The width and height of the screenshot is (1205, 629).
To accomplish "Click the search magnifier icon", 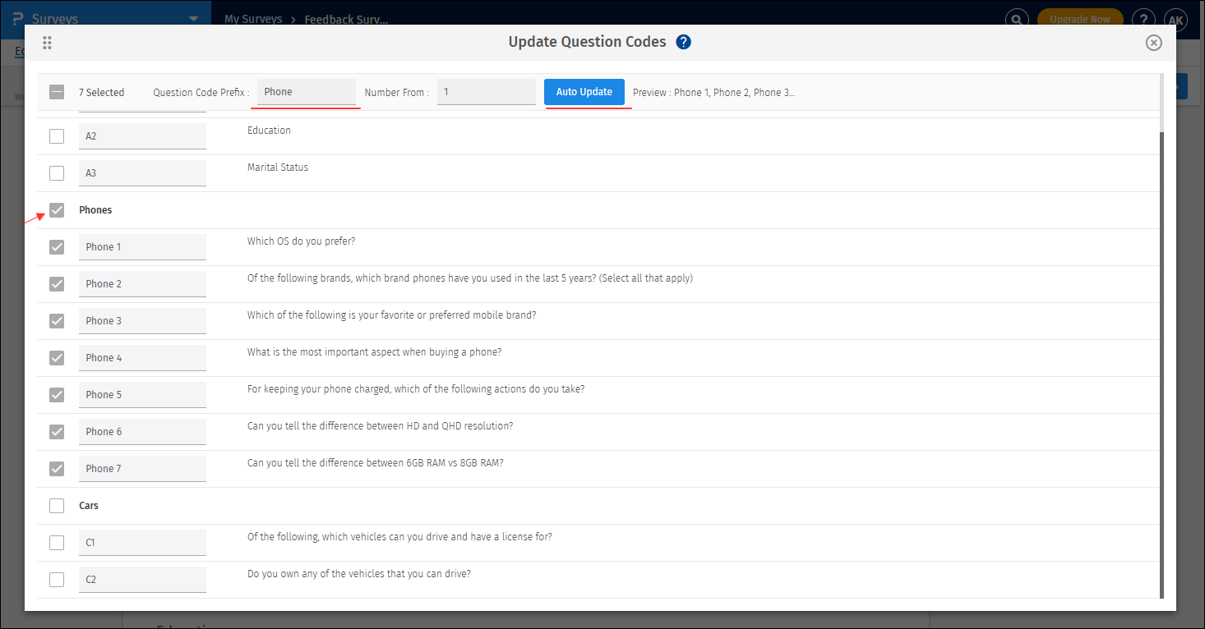I will pos(1017,18).
